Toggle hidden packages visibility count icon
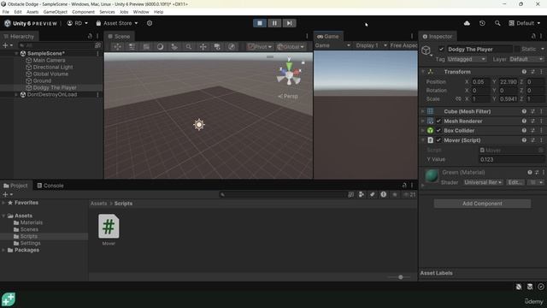 [x=409, y=194]
